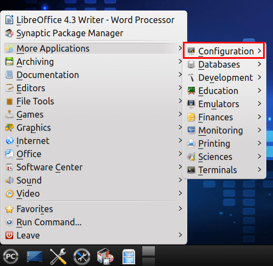This screenshot has height=266, width=273.
Task: Select the Education label in submenu
Action: click(219, 91)
